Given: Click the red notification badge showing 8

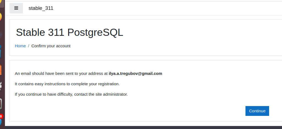Looking at the screenshot, I should 1,116.
